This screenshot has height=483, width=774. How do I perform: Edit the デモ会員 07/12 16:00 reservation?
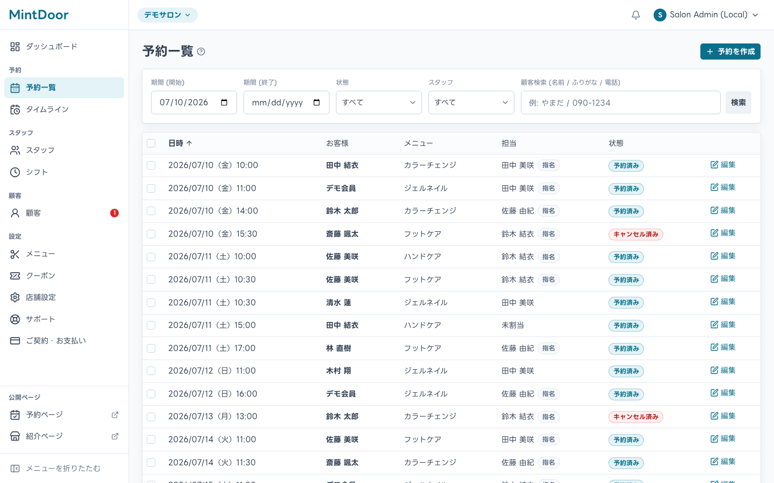[x=723, y=393]
